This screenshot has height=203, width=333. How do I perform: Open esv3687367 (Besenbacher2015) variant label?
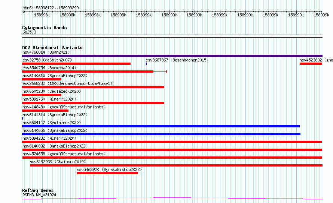(x=177, y=60)
